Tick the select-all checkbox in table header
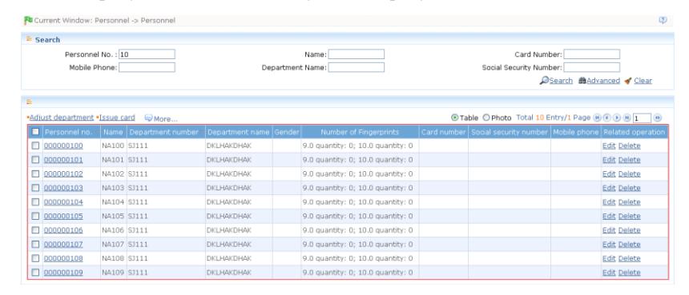Image resolution: width=689 pixels, height=295 pixels. coord(35,131)
